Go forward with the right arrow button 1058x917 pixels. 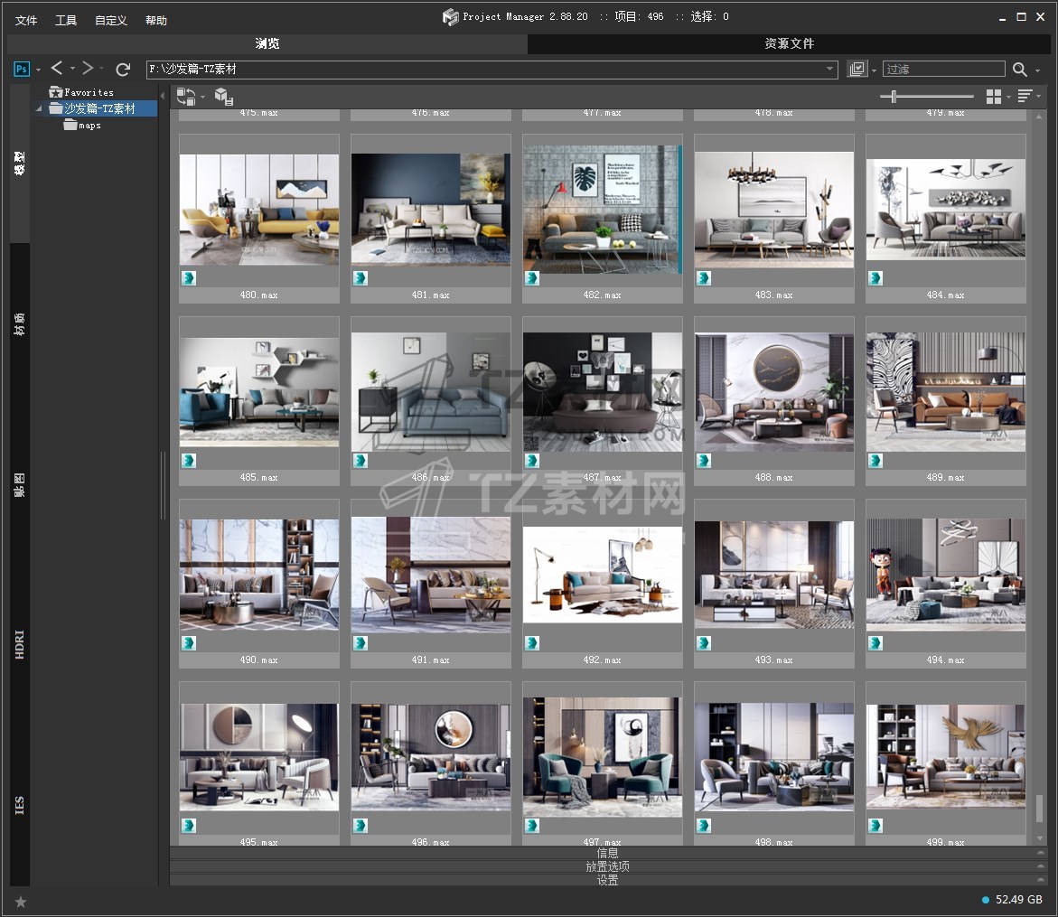[x=88, y=69]
